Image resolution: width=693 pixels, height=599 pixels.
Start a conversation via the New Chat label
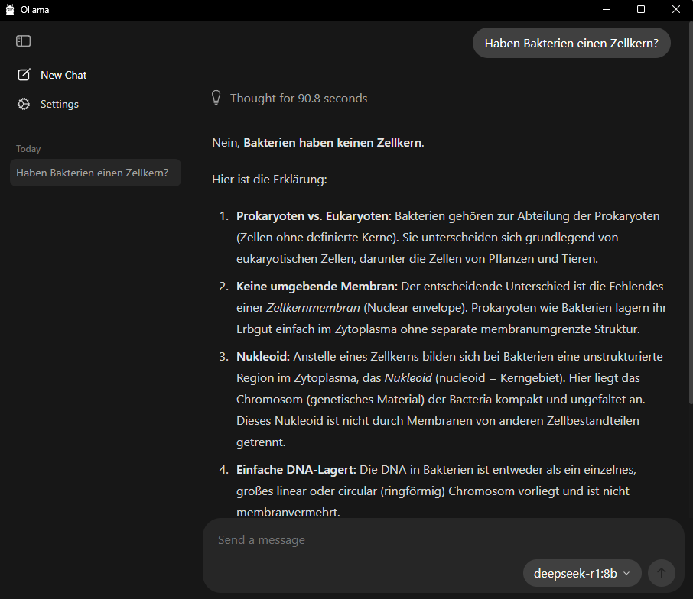pyautogui.click(x=63, y=75)
